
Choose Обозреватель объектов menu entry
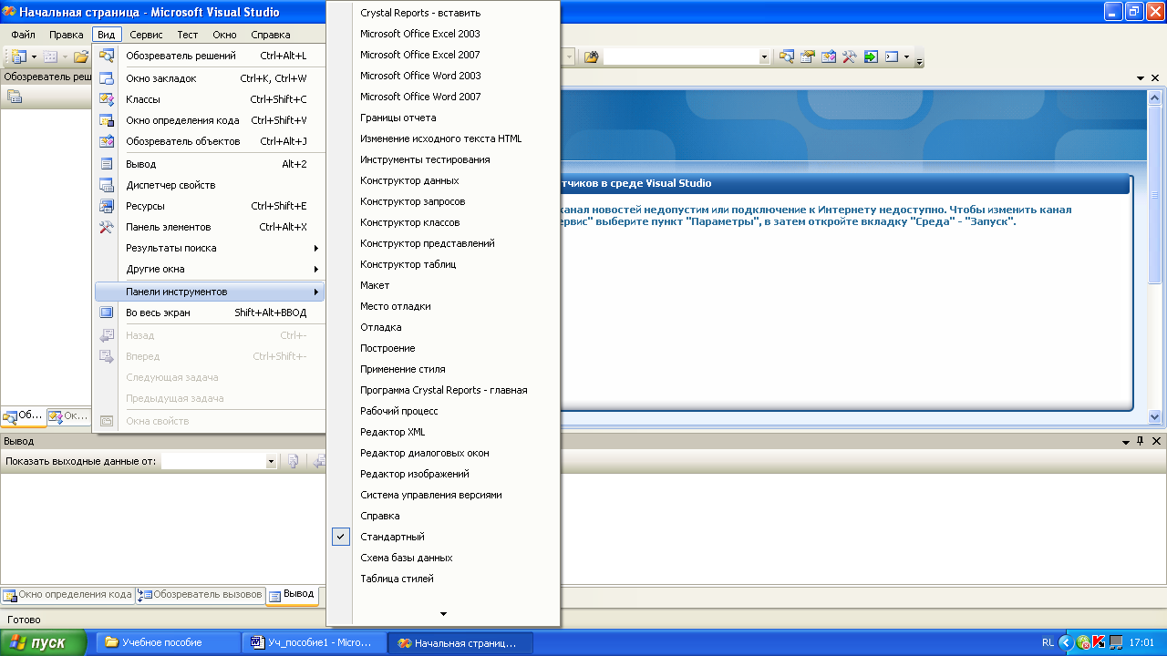tap(210, 141)
